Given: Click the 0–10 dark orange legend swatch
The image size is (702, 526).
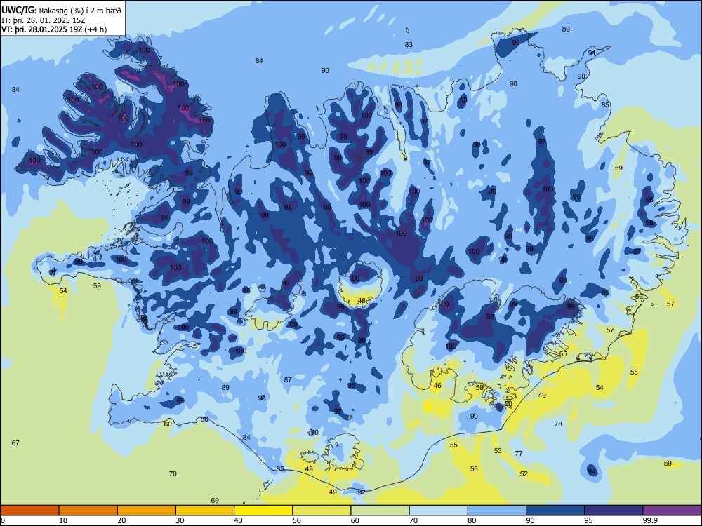Looking at the screenshot, I should coord(29,511).
